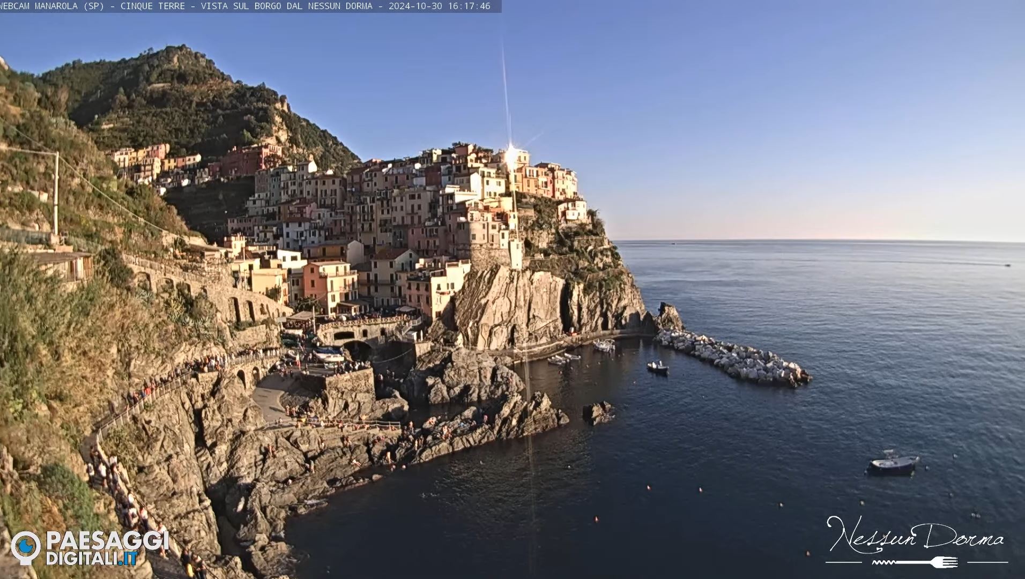Click the fork icon under Nessun Dorma

click(x=916, y=562)
